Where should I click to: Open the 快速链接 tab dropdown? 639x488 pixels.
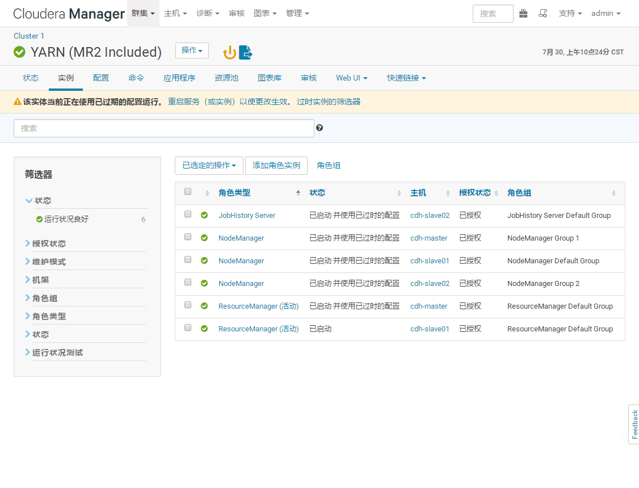pos(406,78)
